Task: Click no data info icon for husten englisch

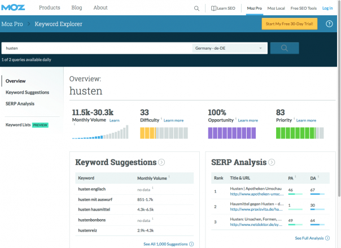Action: 152,188
